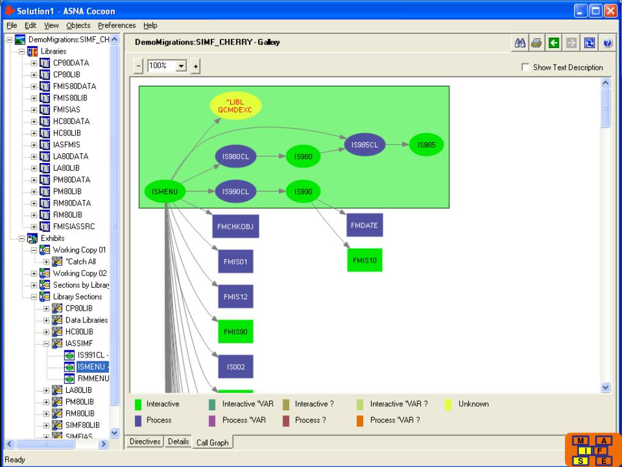
Task: Click the Library Sections exhibit icon
Action: coord(45,297)
